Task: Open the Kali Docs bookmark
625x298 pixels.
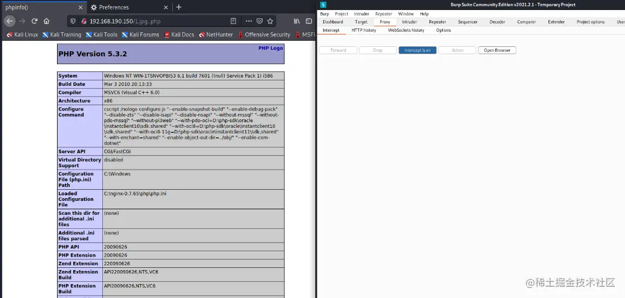Action: (178, 35)
